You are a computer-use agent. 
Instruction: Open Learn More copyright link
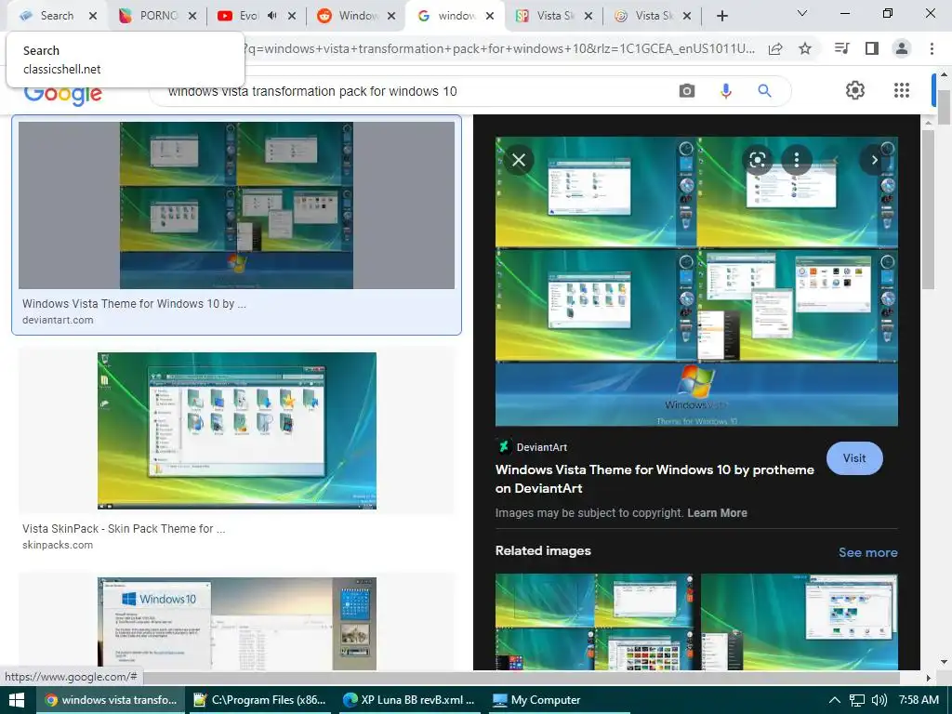(717, 513)
